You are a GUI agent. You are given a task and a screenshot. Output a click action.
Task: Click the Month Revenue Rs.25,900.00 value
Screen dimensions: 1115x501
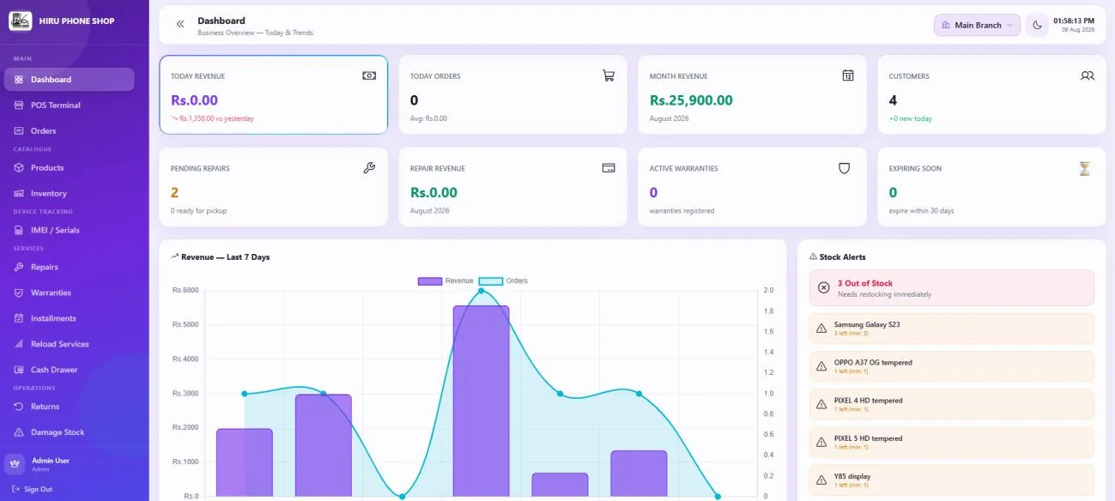pos(691,100)
